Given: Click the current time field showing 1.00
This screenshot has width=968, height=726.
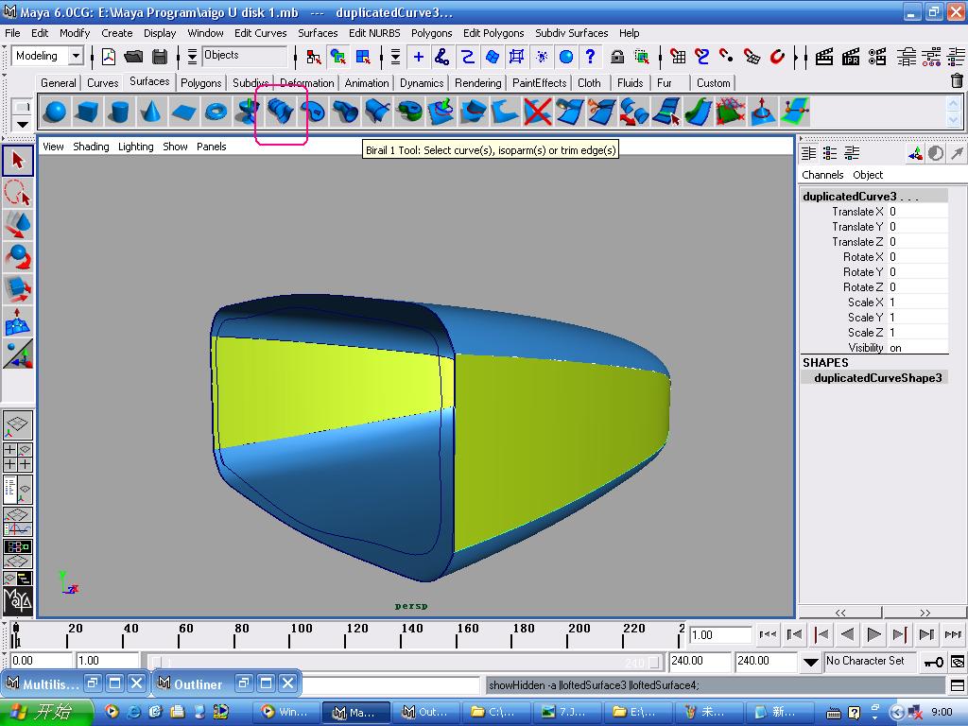Looking at the screenshot, I should pos(719,634).
